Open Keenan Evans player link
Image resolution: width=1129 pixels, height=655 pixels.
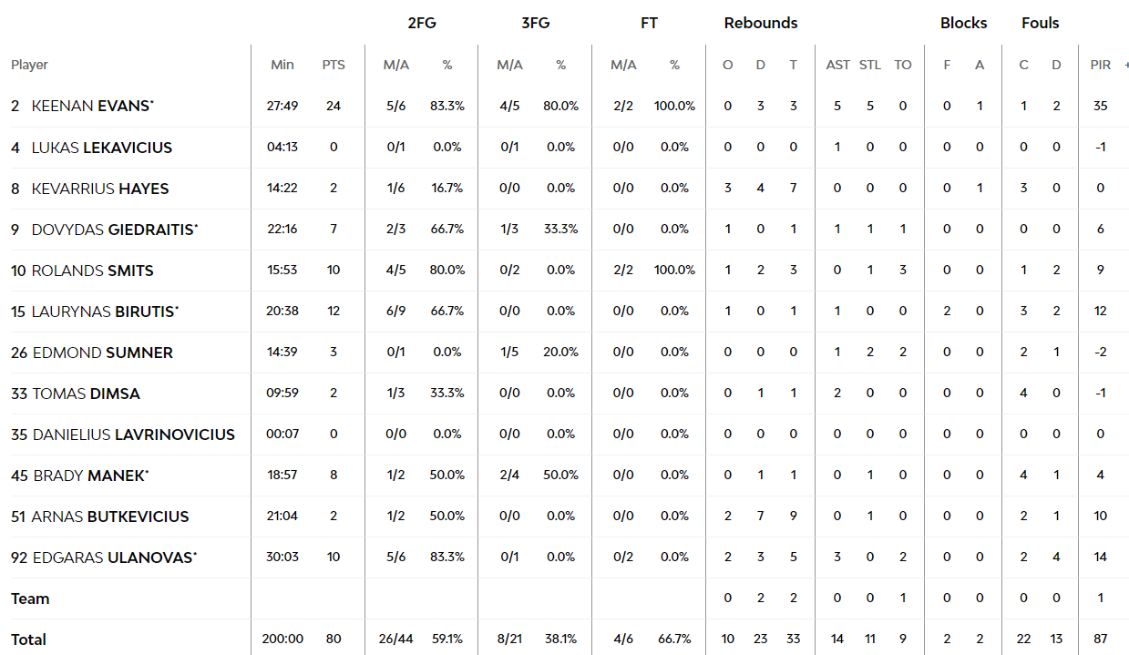pyautogui.click(x=90, y=106)
